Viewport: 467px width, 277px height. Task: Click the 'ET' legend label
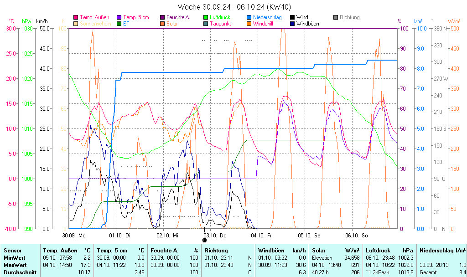126,24
